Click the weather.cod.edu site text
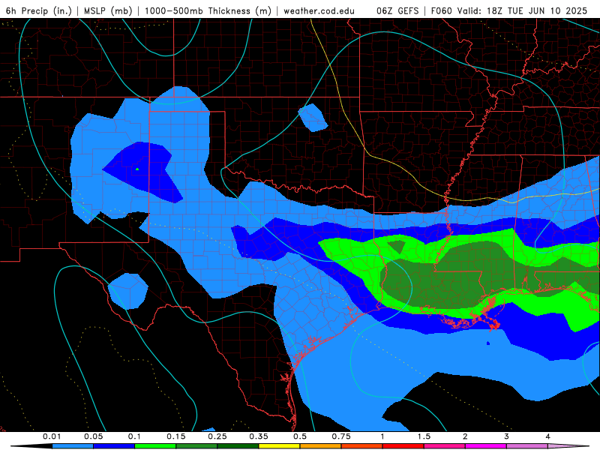This screenshot has width=600, height=450. 319,10
